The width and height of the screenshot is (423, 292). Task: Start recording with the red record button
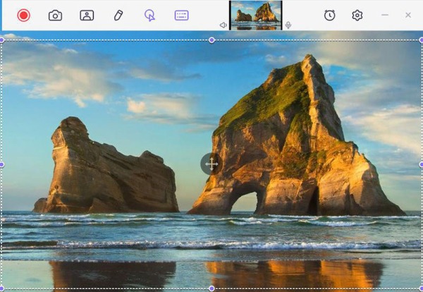click(23, 15)
